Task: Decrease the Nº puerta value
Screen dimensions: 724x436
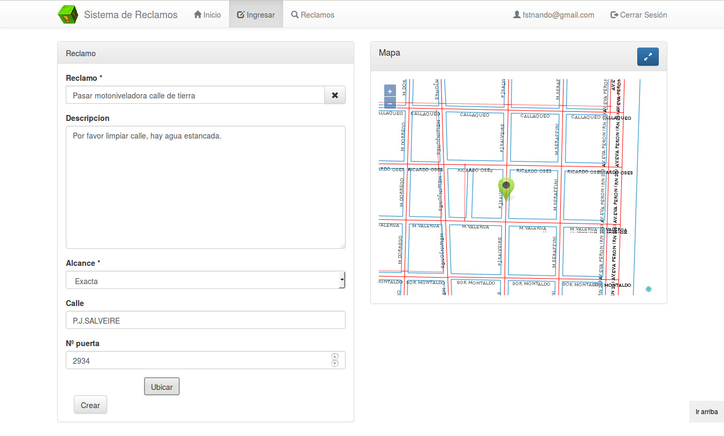Action: [x=335, y=364]
